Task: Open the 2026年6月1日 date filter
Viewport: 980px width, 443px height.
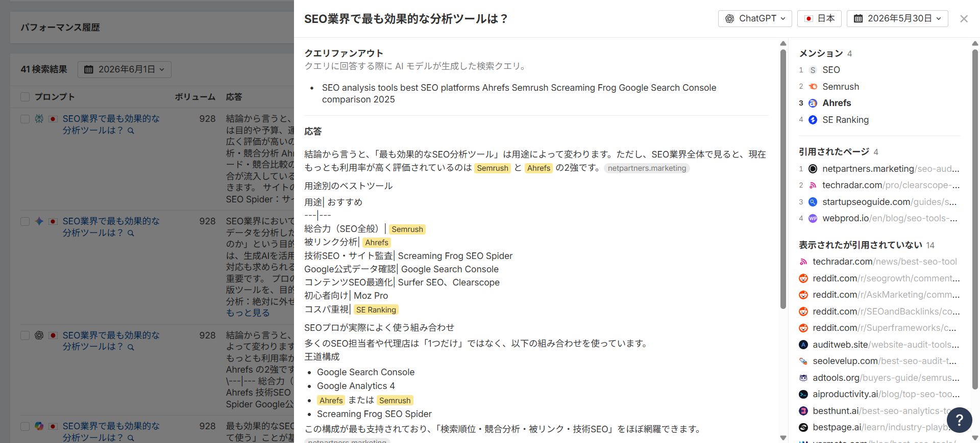Action: pos(125,69)
